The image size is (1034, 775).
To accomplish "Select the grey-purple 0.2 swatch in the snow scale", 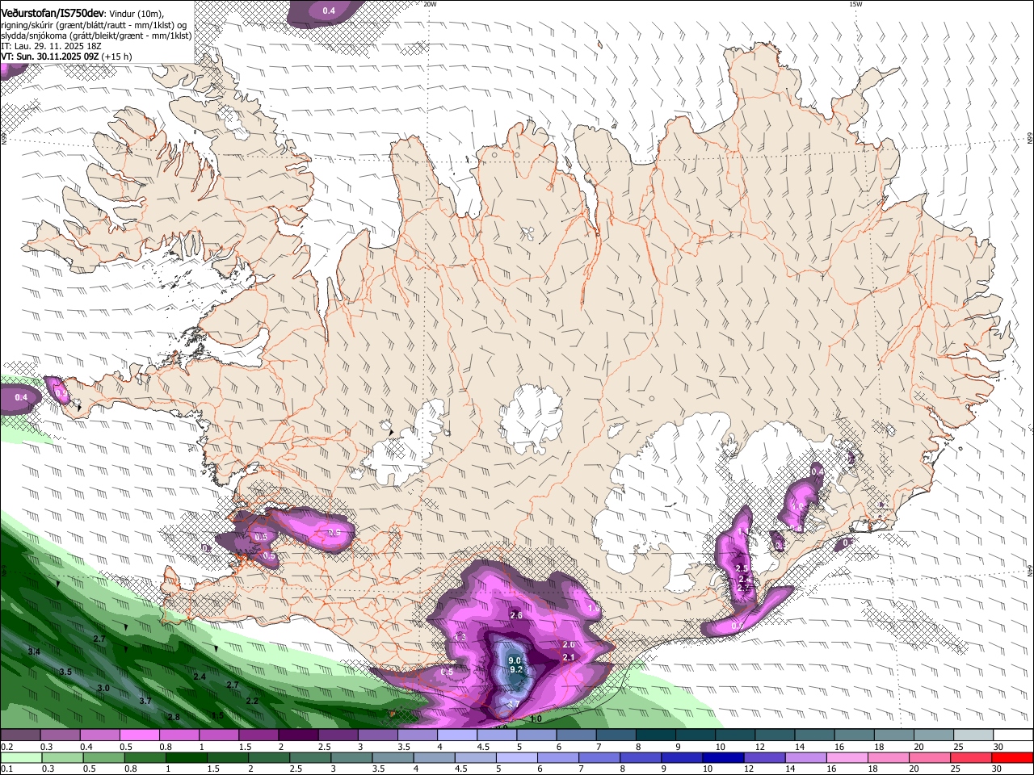I will point(20,735).
